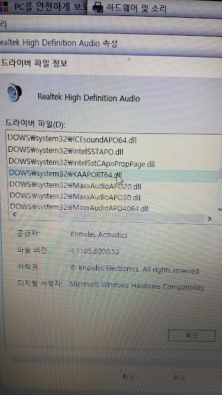The height and width of the screenshot is (395, 222).
Task: Select ICEsoundAPO64.dll in driver files list
Action: (x=72, y=139)
